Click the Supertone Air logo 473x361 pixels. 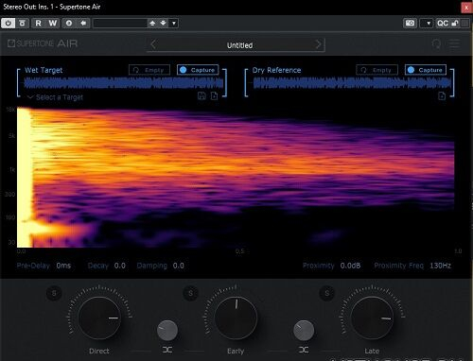43,43
